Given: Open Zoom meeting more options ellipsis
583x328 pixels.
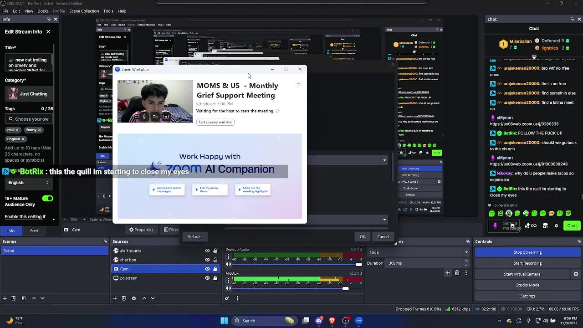Looking at the screenshot, I should (298, 84).
